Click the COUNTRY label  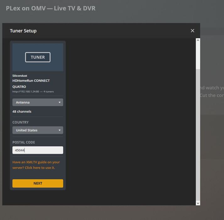pyautogui.click(x=20, y=122)
